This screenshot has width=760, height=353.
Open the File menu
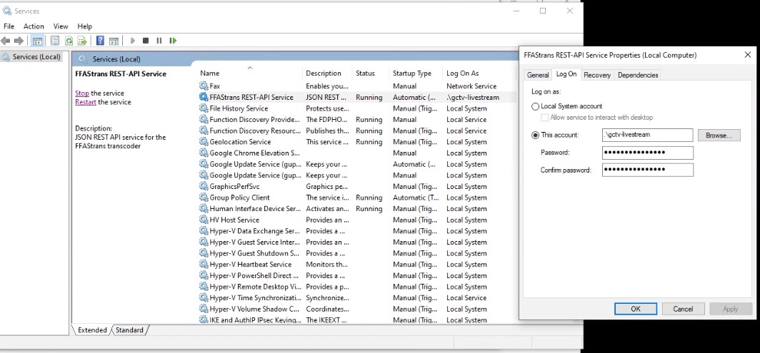[x=9, y=26]
